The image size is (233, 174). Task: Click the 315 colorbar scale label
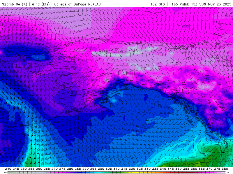tap(124, 169)
